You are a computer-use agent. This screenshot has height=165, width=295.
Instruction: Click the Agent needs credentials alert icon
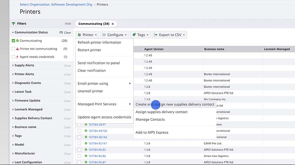point(17,57)
